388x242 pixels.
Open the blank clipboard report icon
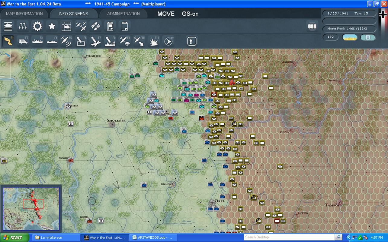pyautogui.click(x=125, y=26)
